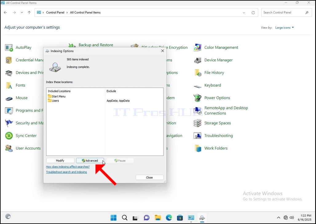Open the Fonts icon

(9, 85)
